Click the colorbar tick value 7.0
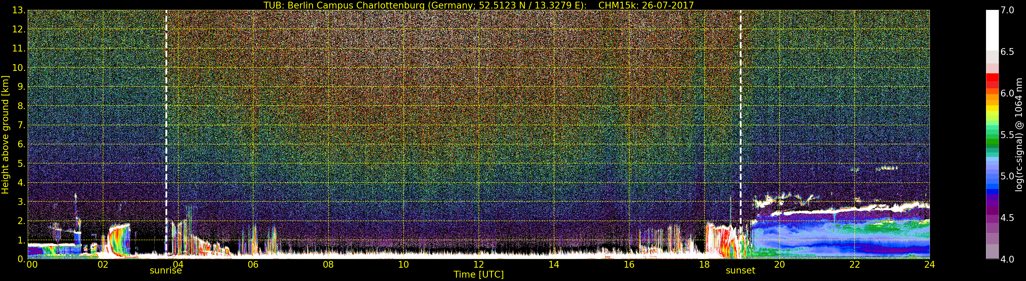This screenshot has width=1026, height=281. [x=1007, y=10]
